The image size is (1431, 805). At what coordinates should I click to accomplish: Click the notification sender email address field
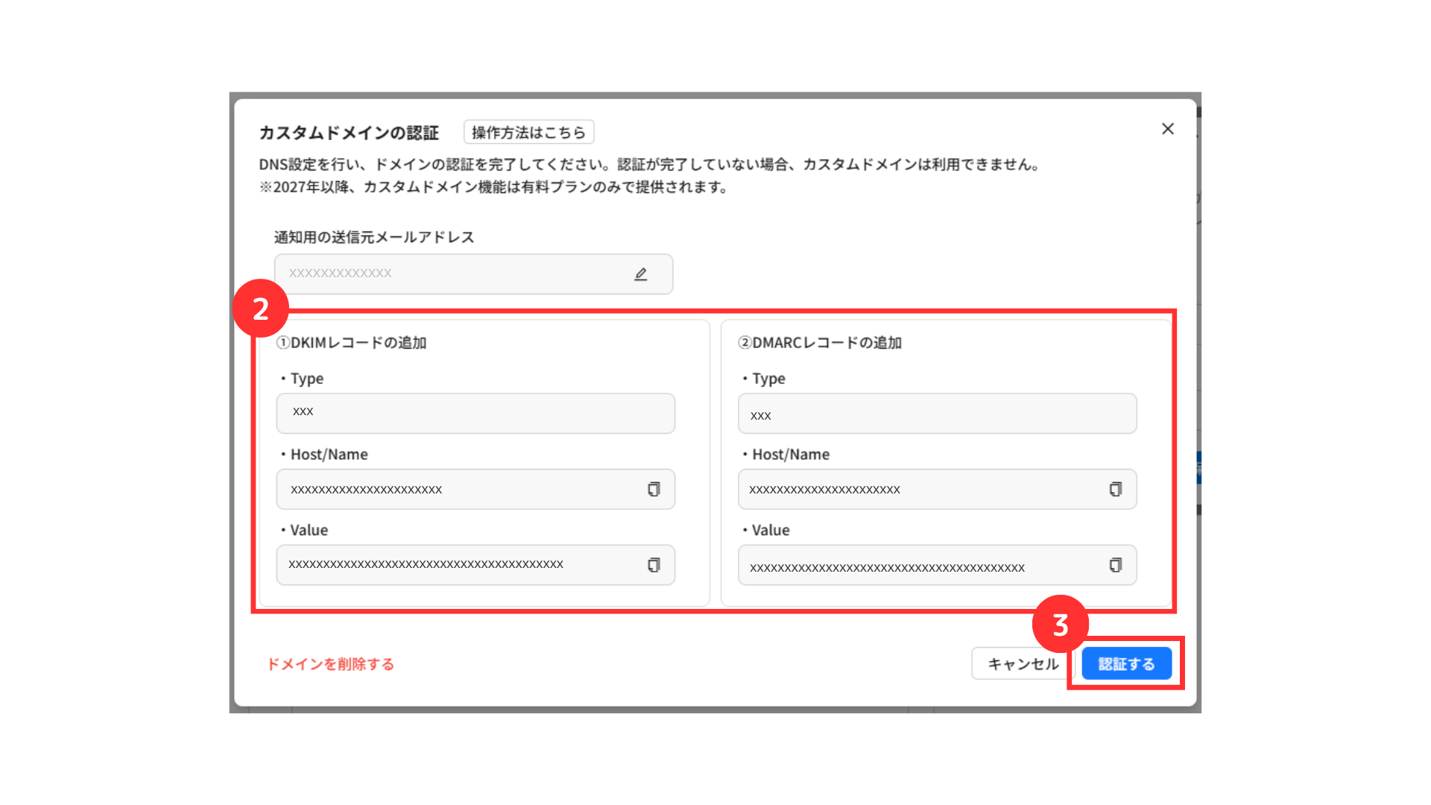[447, 274]
